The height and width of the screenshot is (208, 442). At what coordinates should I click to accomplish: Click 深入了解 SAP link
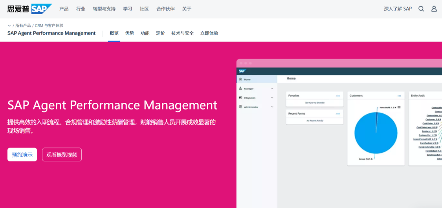[x=398, y=9]
